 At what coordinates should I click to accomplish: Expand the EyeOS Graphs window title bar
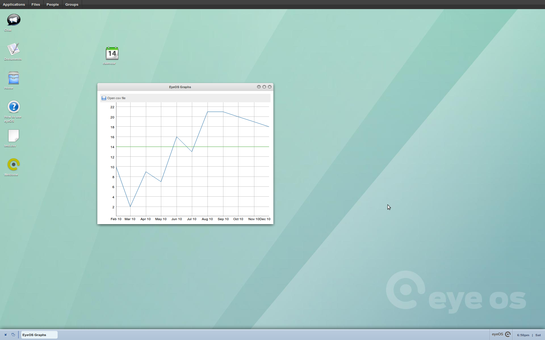264,87
